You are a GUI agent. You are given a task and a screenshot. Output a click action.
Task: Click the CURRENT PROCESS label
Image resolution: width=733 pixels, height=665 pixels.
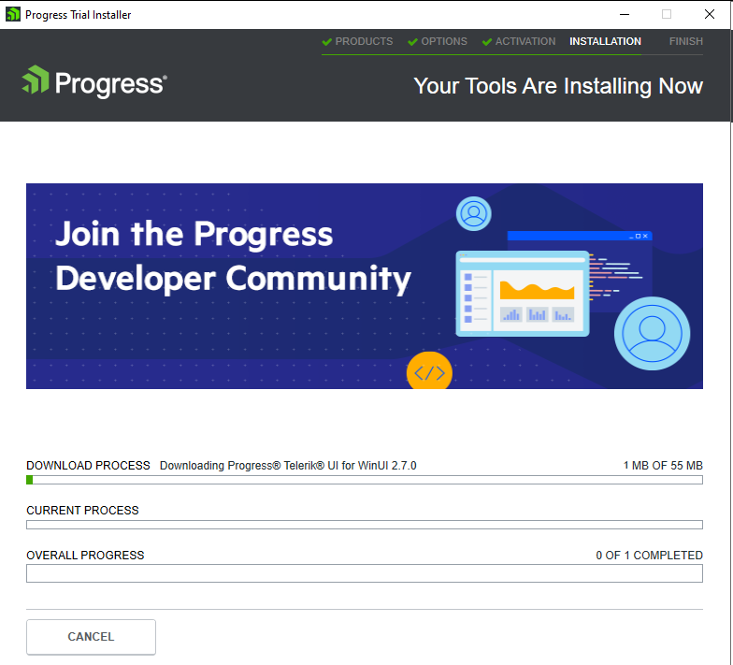pyautogui.click(x=82, y=511)
